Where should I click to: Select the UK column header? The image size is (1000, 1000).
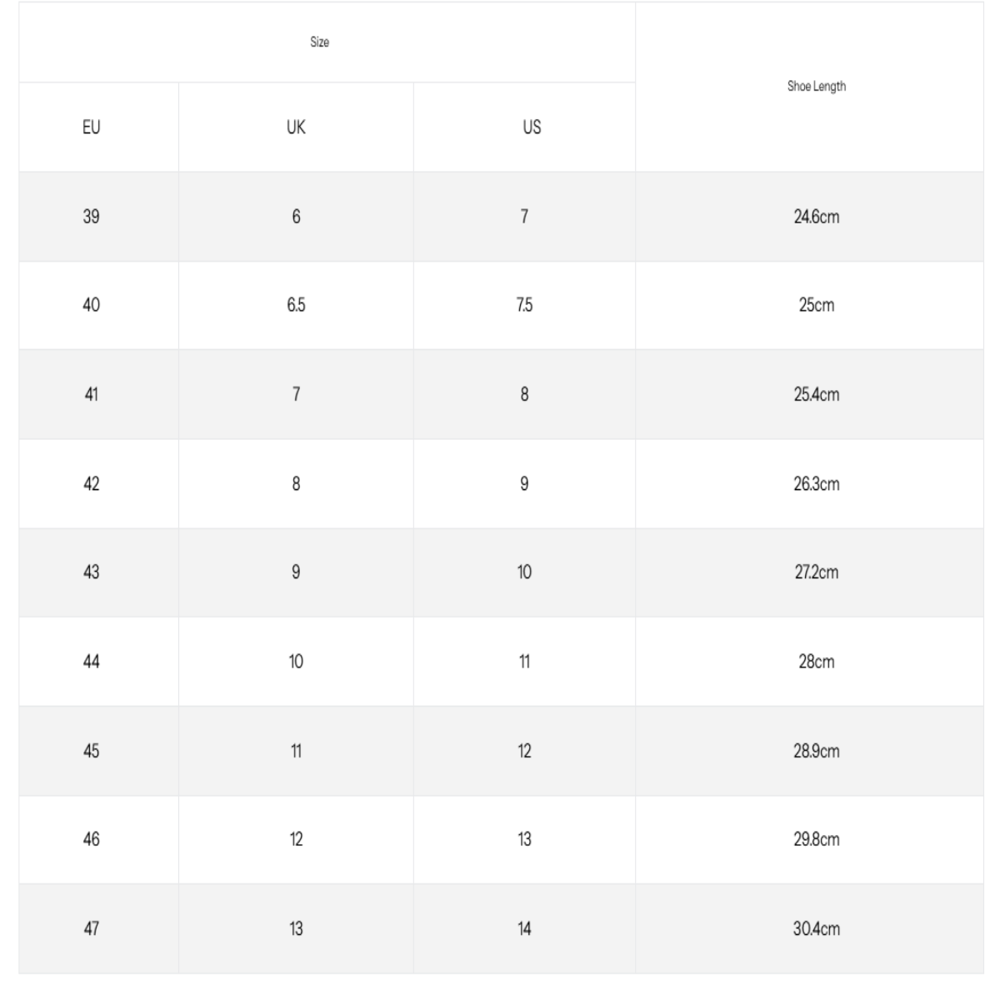click(296, 127)
